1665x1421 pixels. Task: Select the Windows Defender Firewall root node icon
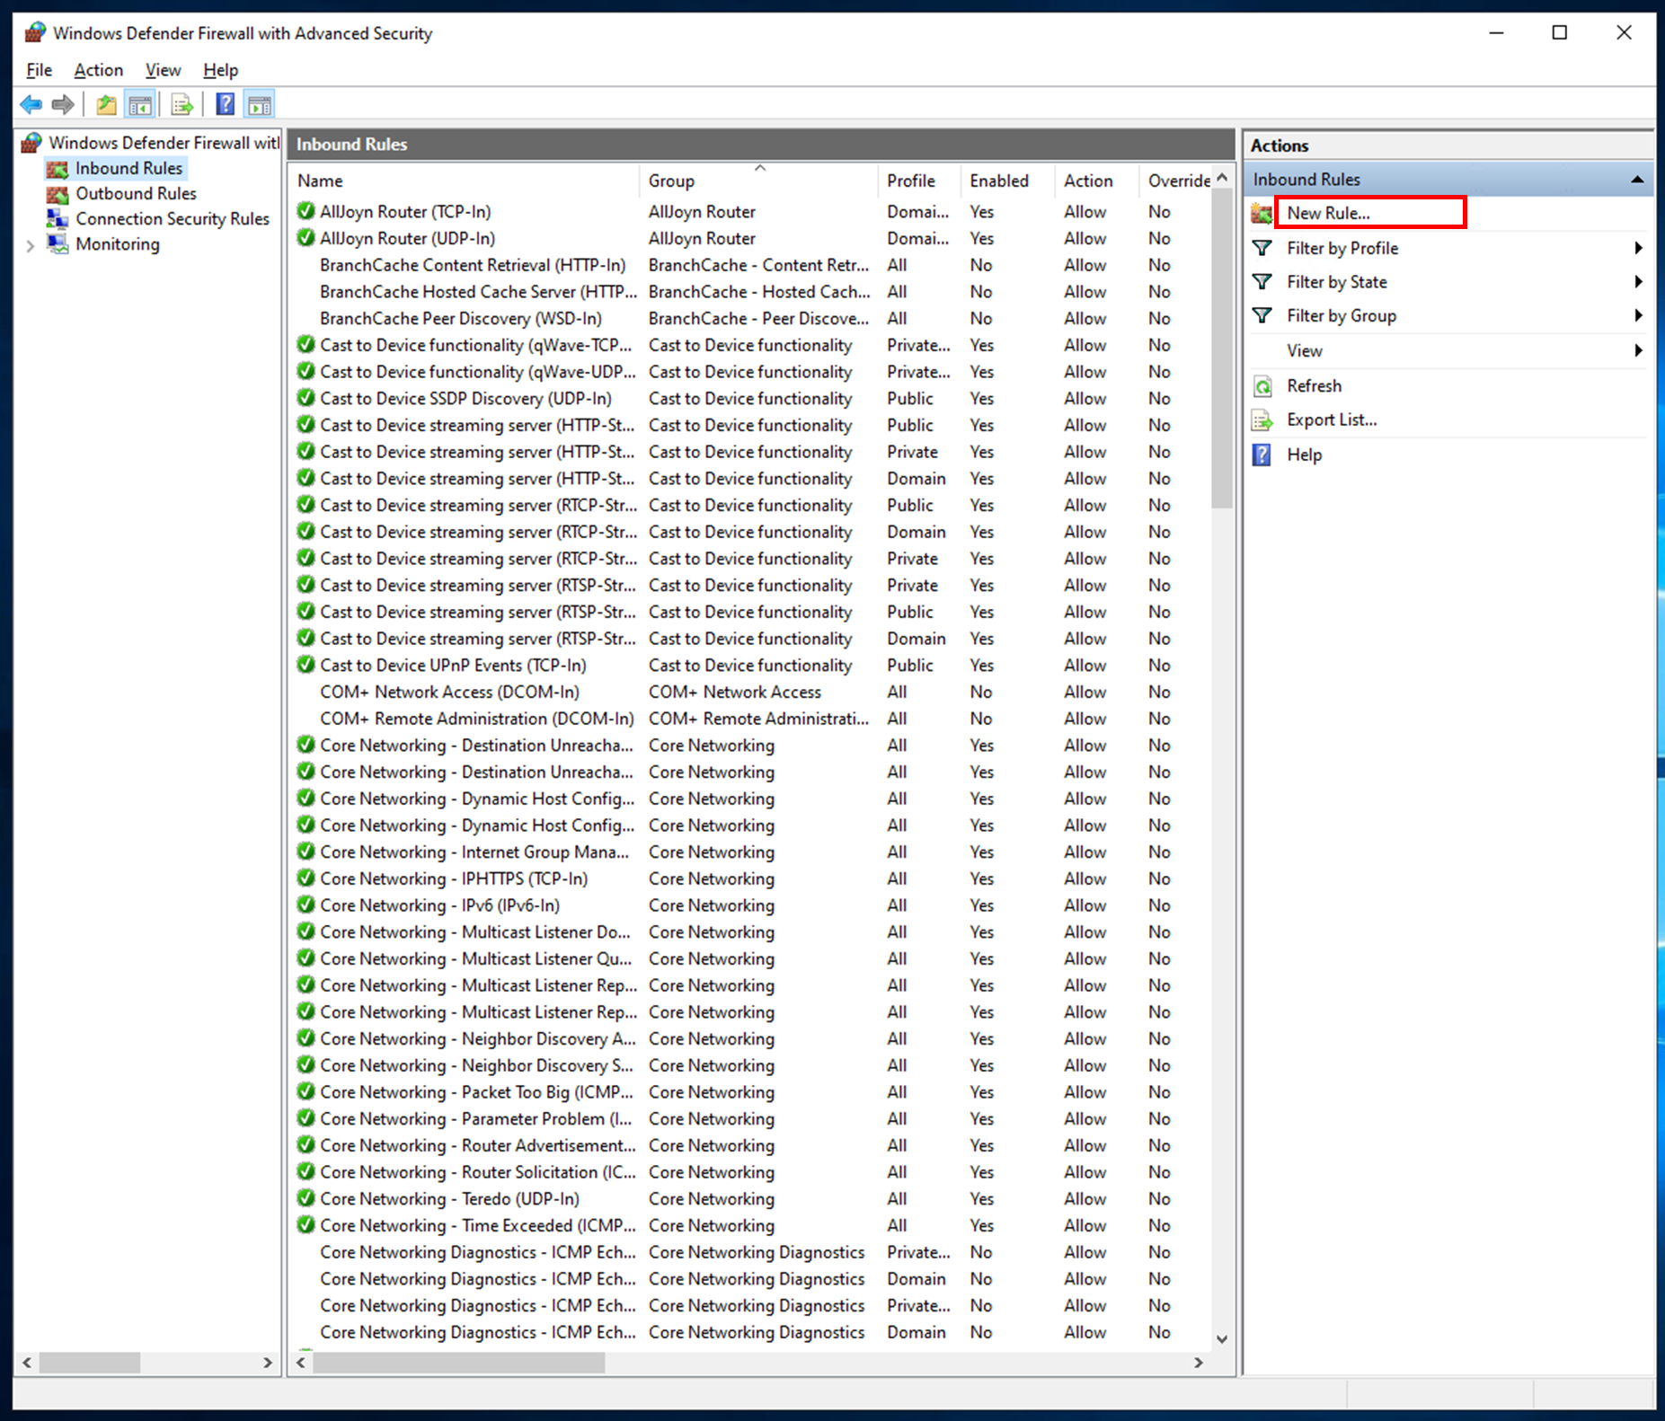[32, 143]
